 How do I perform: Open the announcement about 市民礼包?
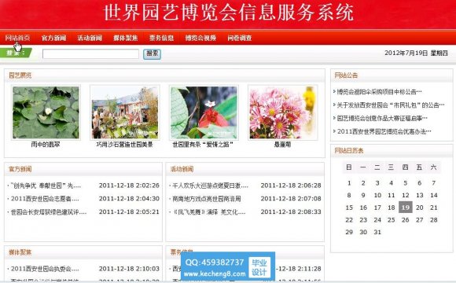click(389, 105)
